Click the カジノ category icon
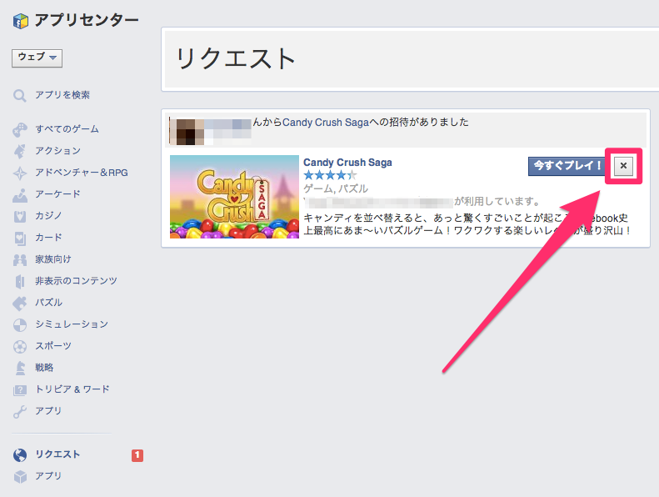The height and width of the screenshot is (497, 659). pyautogui.click(x=21, y=216)
